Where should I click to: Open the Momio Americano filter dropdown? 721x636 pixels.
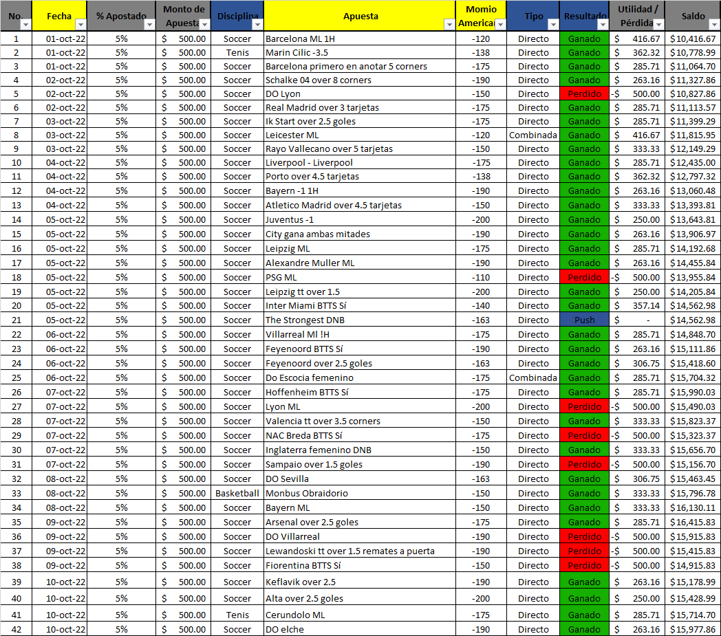coord(500,24)
